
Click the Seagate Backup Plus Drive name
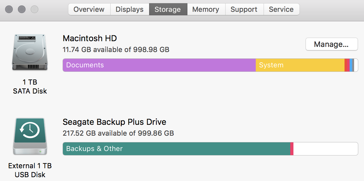(x=114, y=122)
